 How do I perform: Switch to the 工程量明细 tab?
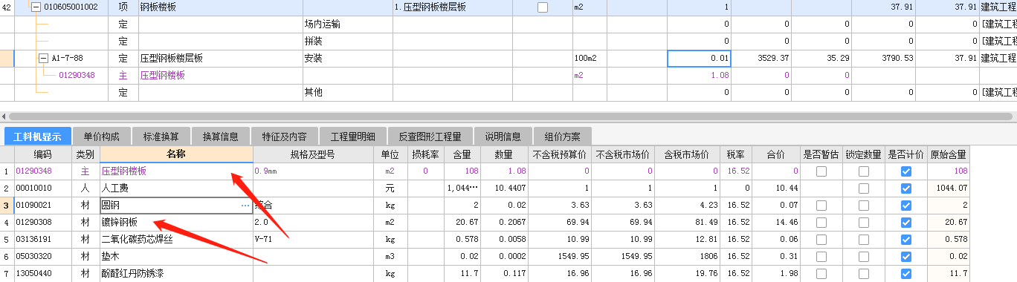pyautogui.click(x=353, y=137)
